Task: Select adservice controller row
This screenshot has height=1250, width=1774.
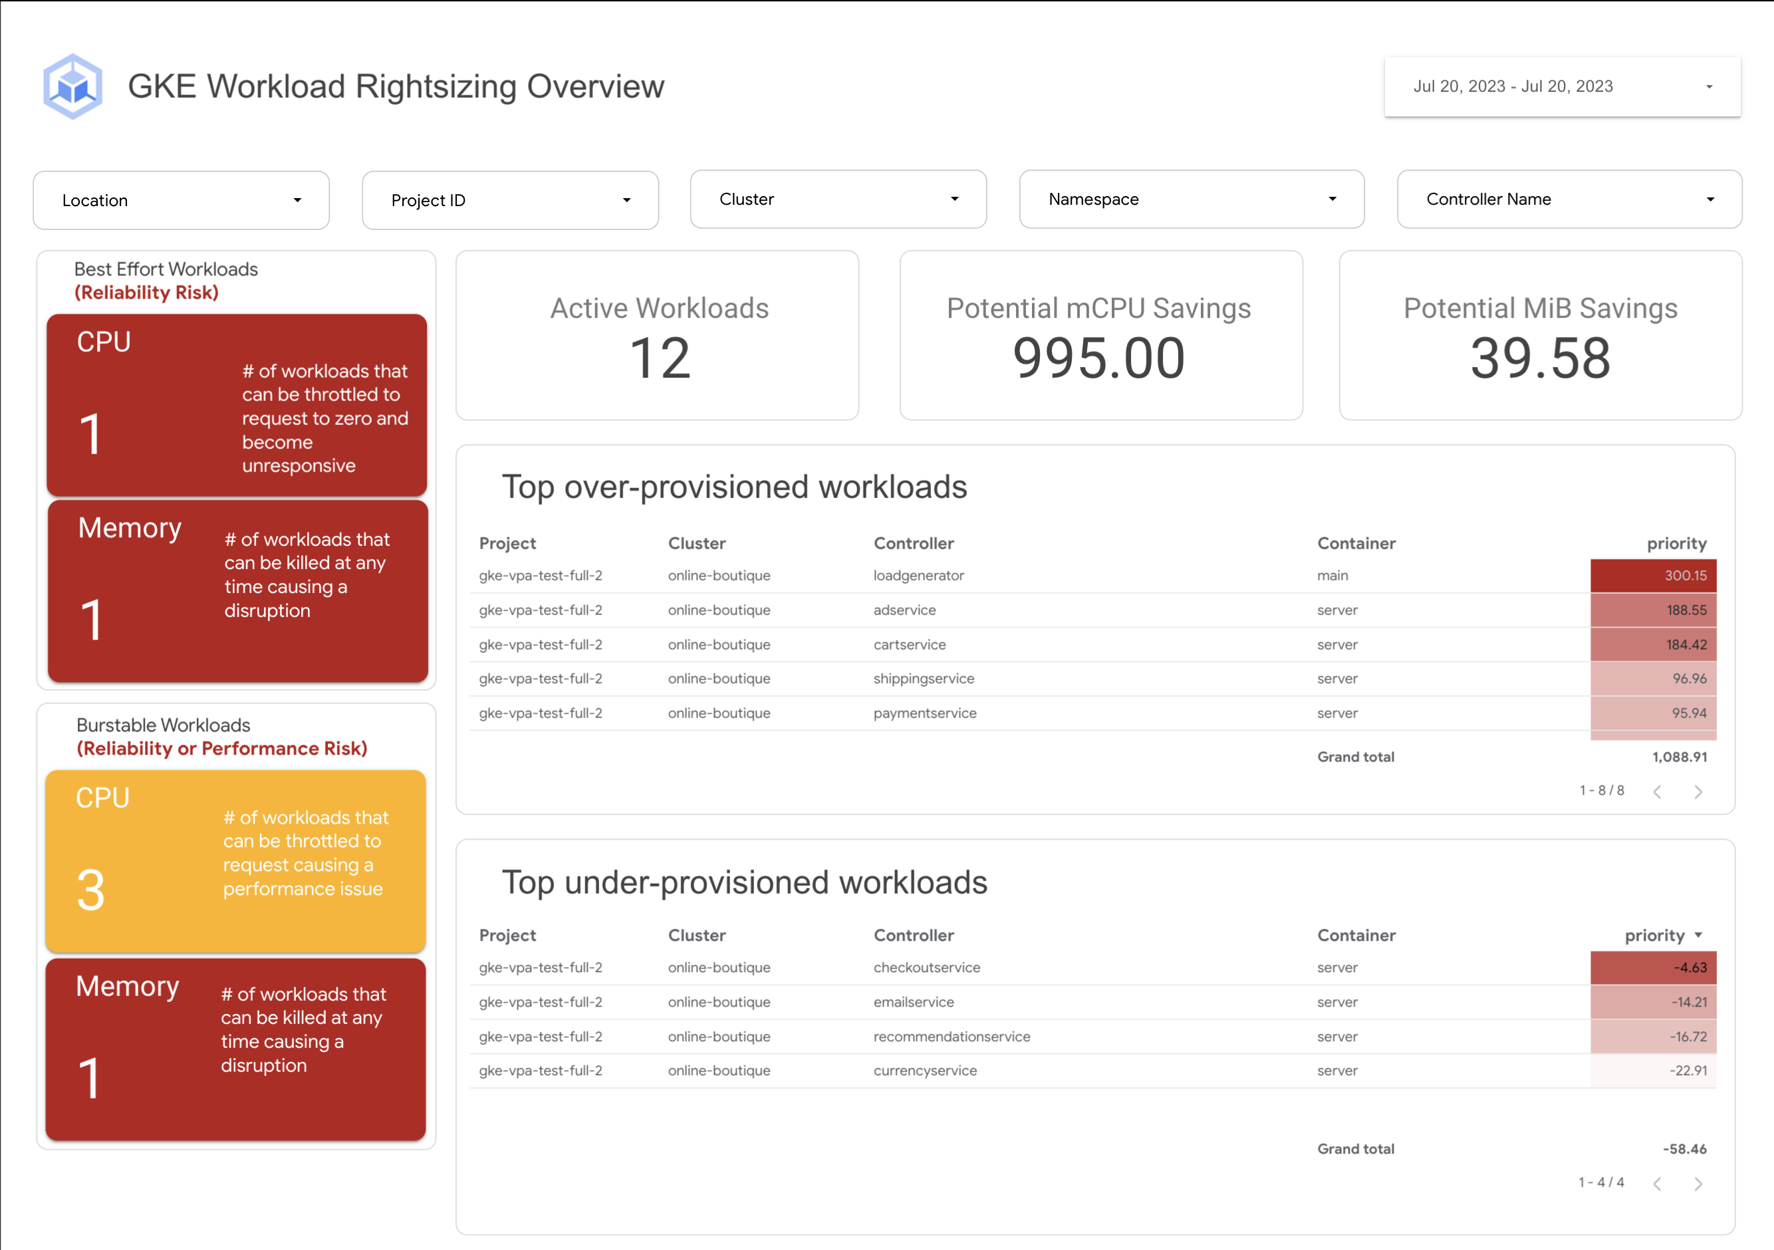Action: [905, 610]
